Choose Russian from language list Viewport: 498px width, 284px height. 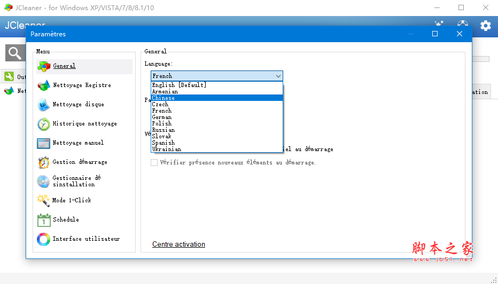(x=217, y=130)
